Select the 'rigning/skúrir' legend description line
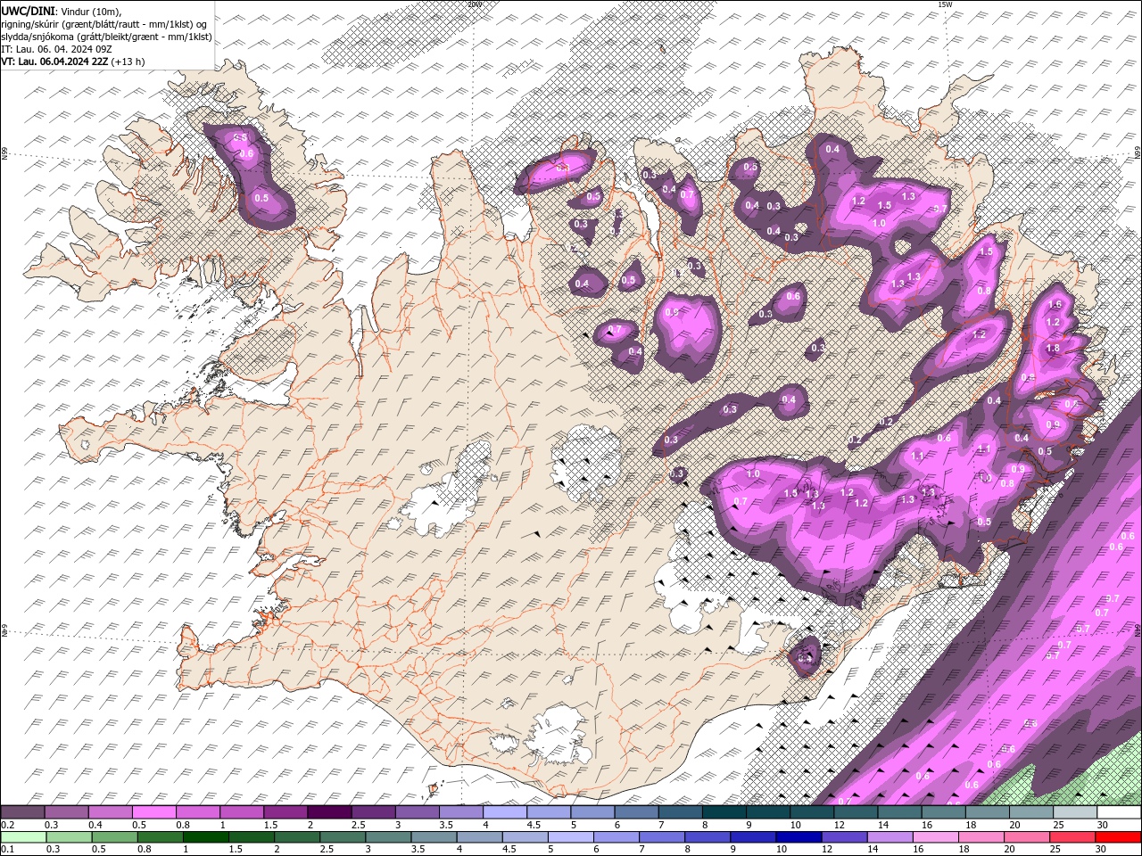Screen dimensions: 1142x856 pos(104,23)
